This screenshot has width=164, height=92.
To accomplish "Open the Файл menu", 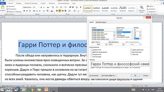I will (3, 3).
